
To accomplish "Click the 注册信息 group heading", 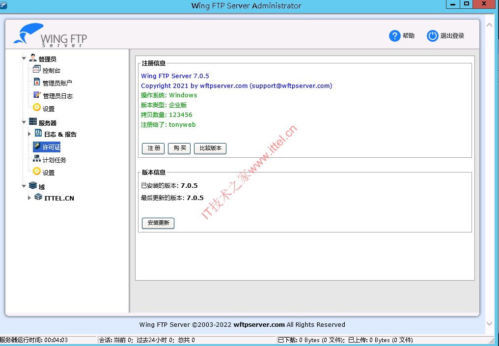I will pyautogui.click(x=154, y=63).
